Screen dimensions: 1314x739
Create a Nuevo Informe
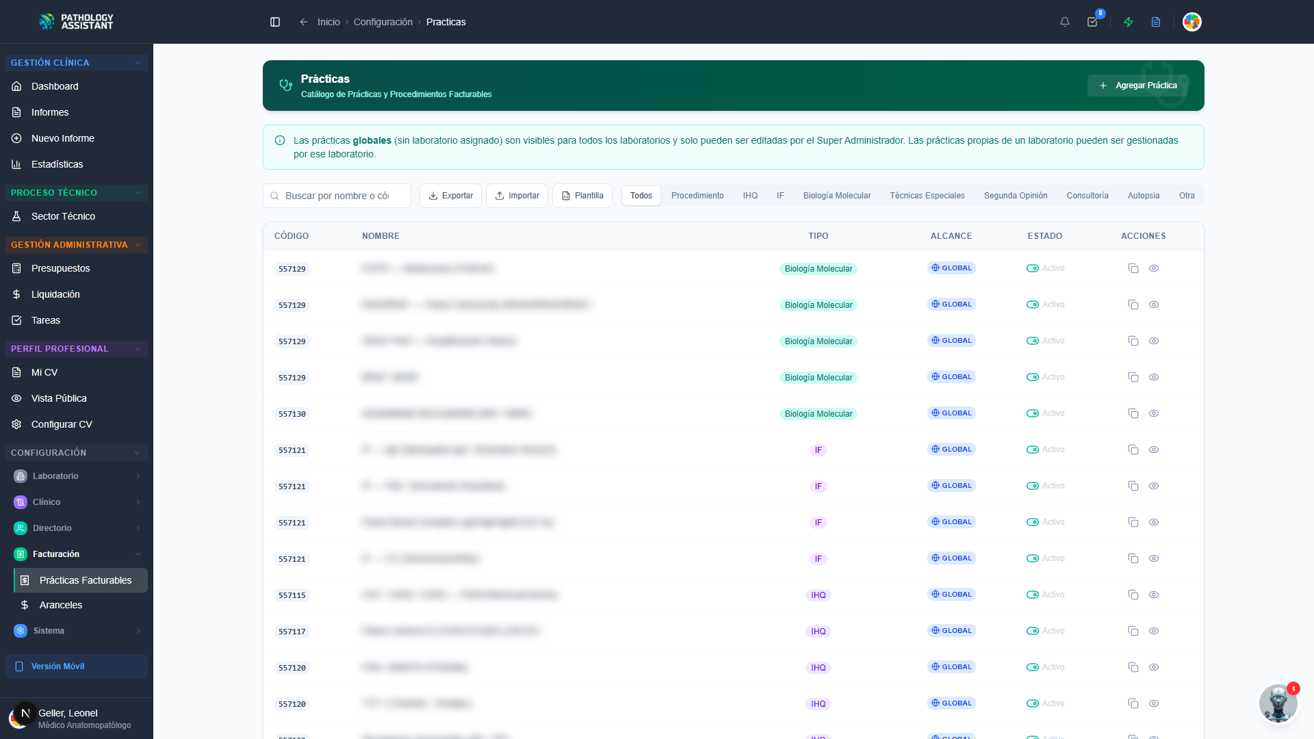(77, 138)
